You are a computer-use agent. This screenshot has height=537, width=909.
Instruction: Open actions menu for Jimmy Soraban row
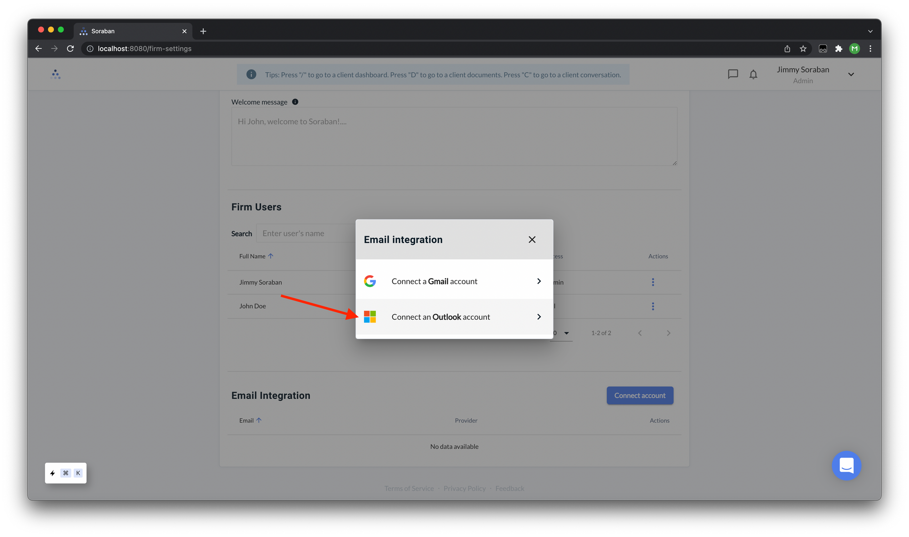tap(653, 282)
